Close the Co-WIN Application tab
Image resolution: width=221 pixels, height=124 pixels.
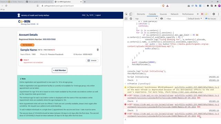point(81,2)
